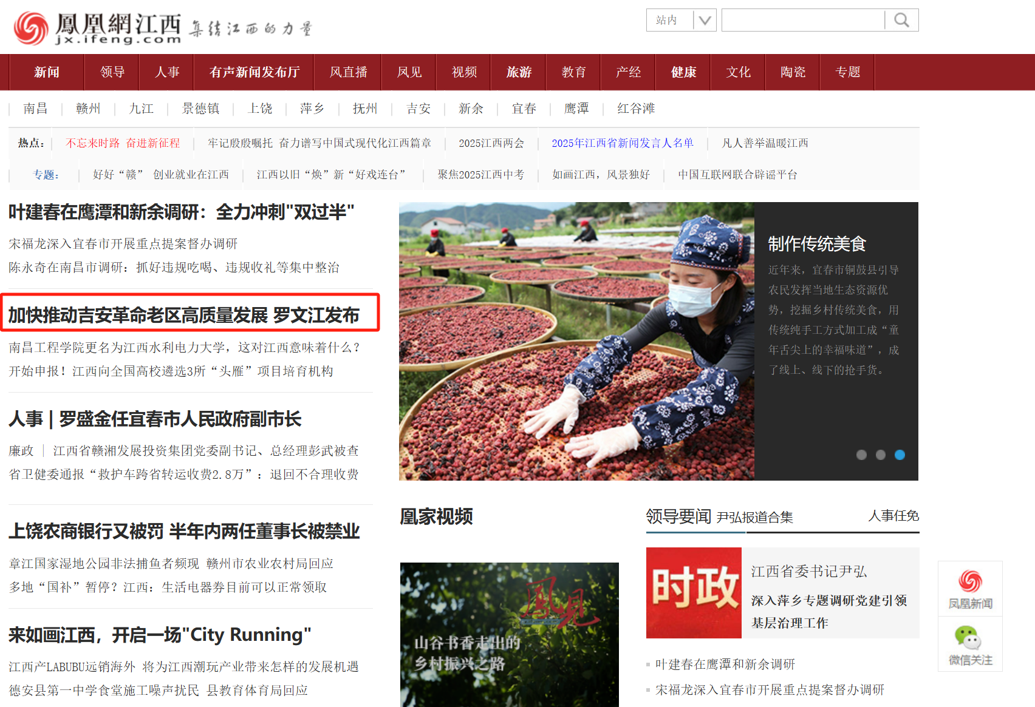Screen dimensions: 1035x707
Task: Open 江西省委书记尹弘 article title
Action: (809, 571)
